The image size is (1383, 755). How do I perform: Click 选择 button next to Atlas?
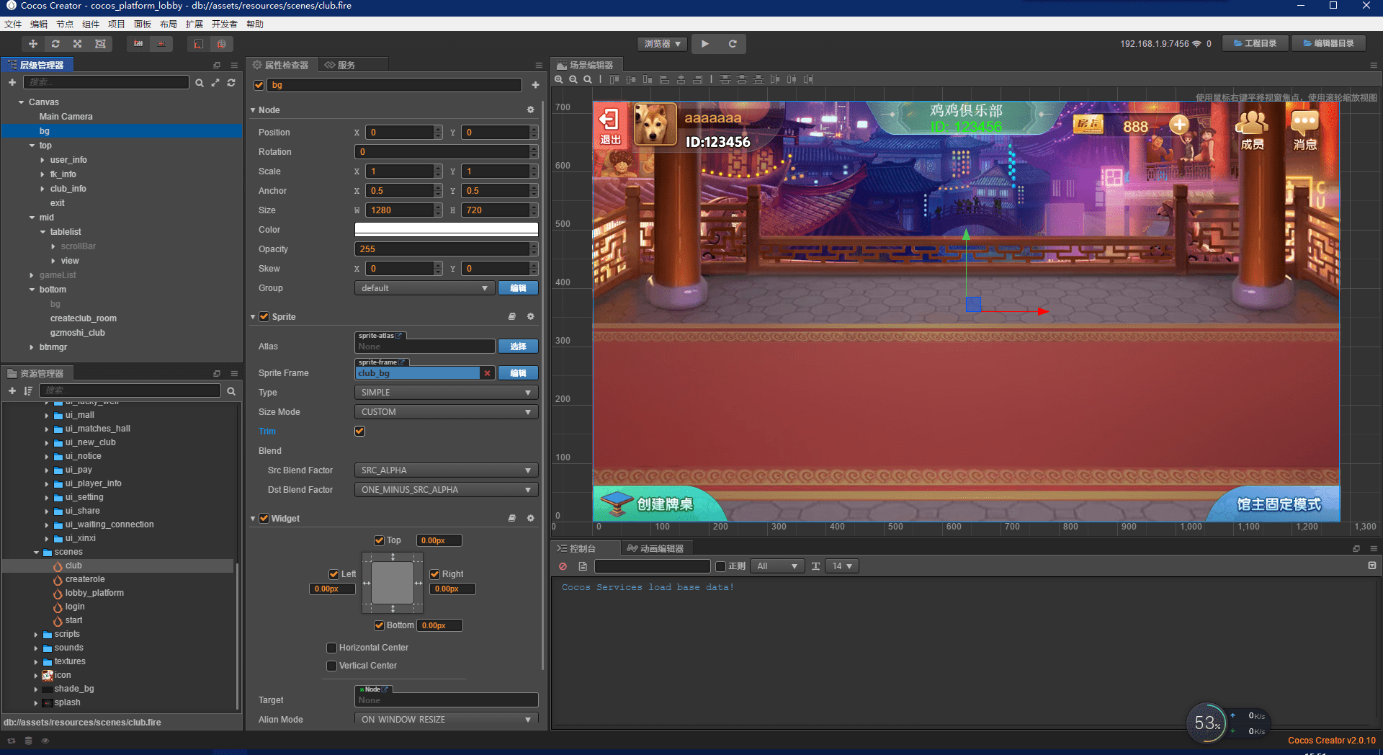pyautogui.click(x=518, y=347)
